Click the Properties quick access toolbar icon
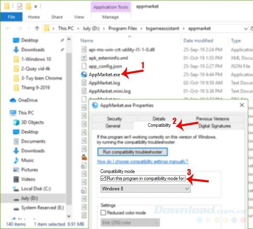 click(x=19, y=6)
